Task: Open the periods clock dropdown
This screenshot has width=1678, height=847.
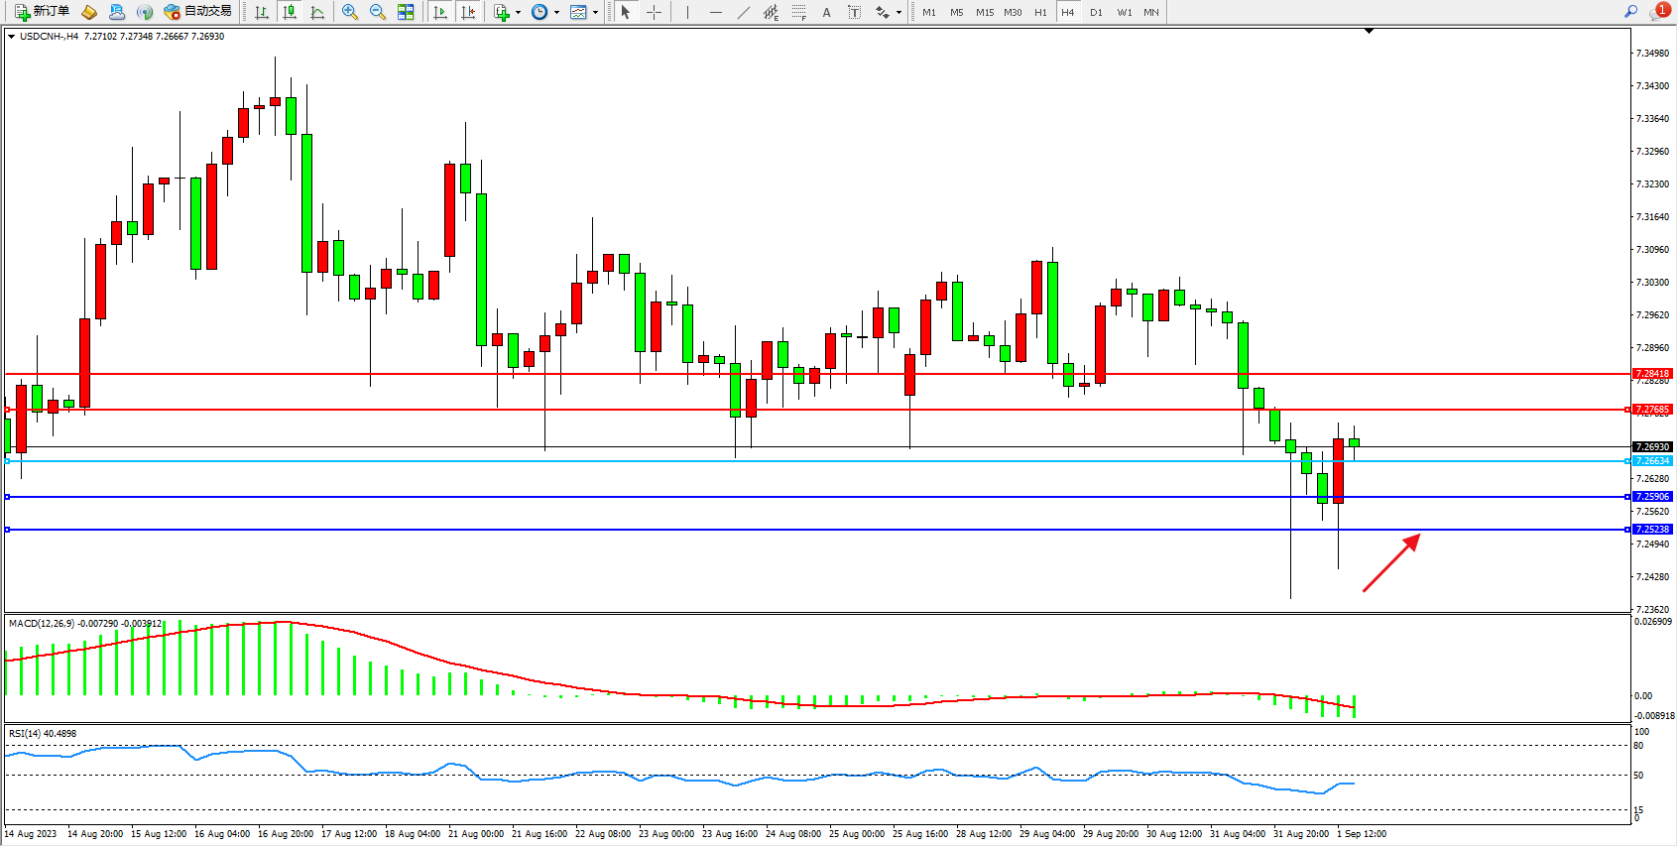Action: [x=556, y=13]
